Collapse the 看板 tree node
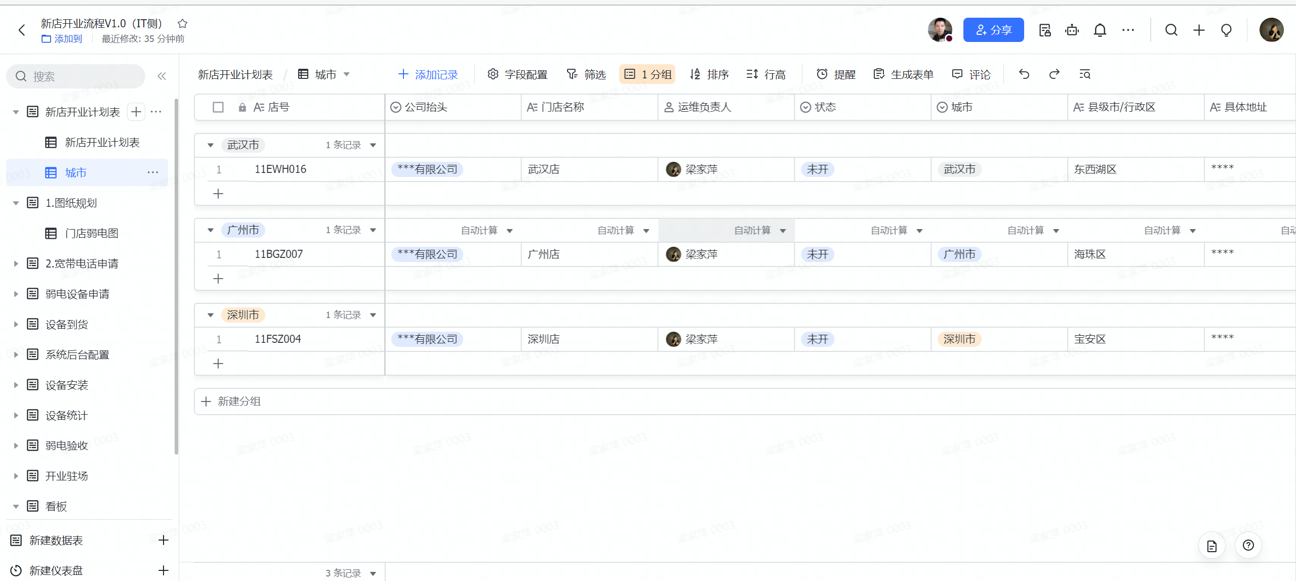The height and width of the screenshot is (581, 1296). [16, 506]
